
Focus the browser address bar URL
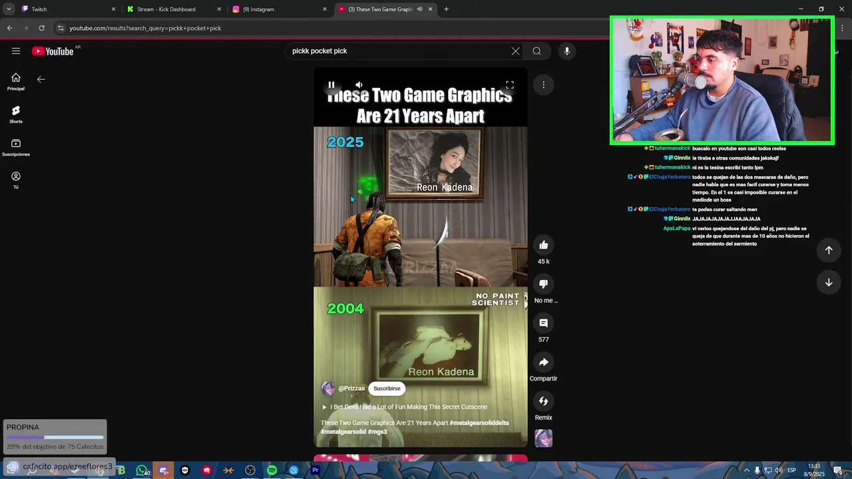click(145, 28)
